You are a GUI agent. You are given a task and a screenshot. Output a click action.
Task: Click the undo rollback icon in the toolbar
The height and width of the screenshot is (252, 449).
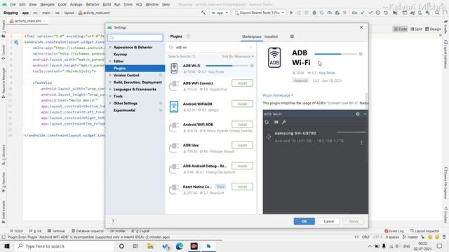(386, 13)
